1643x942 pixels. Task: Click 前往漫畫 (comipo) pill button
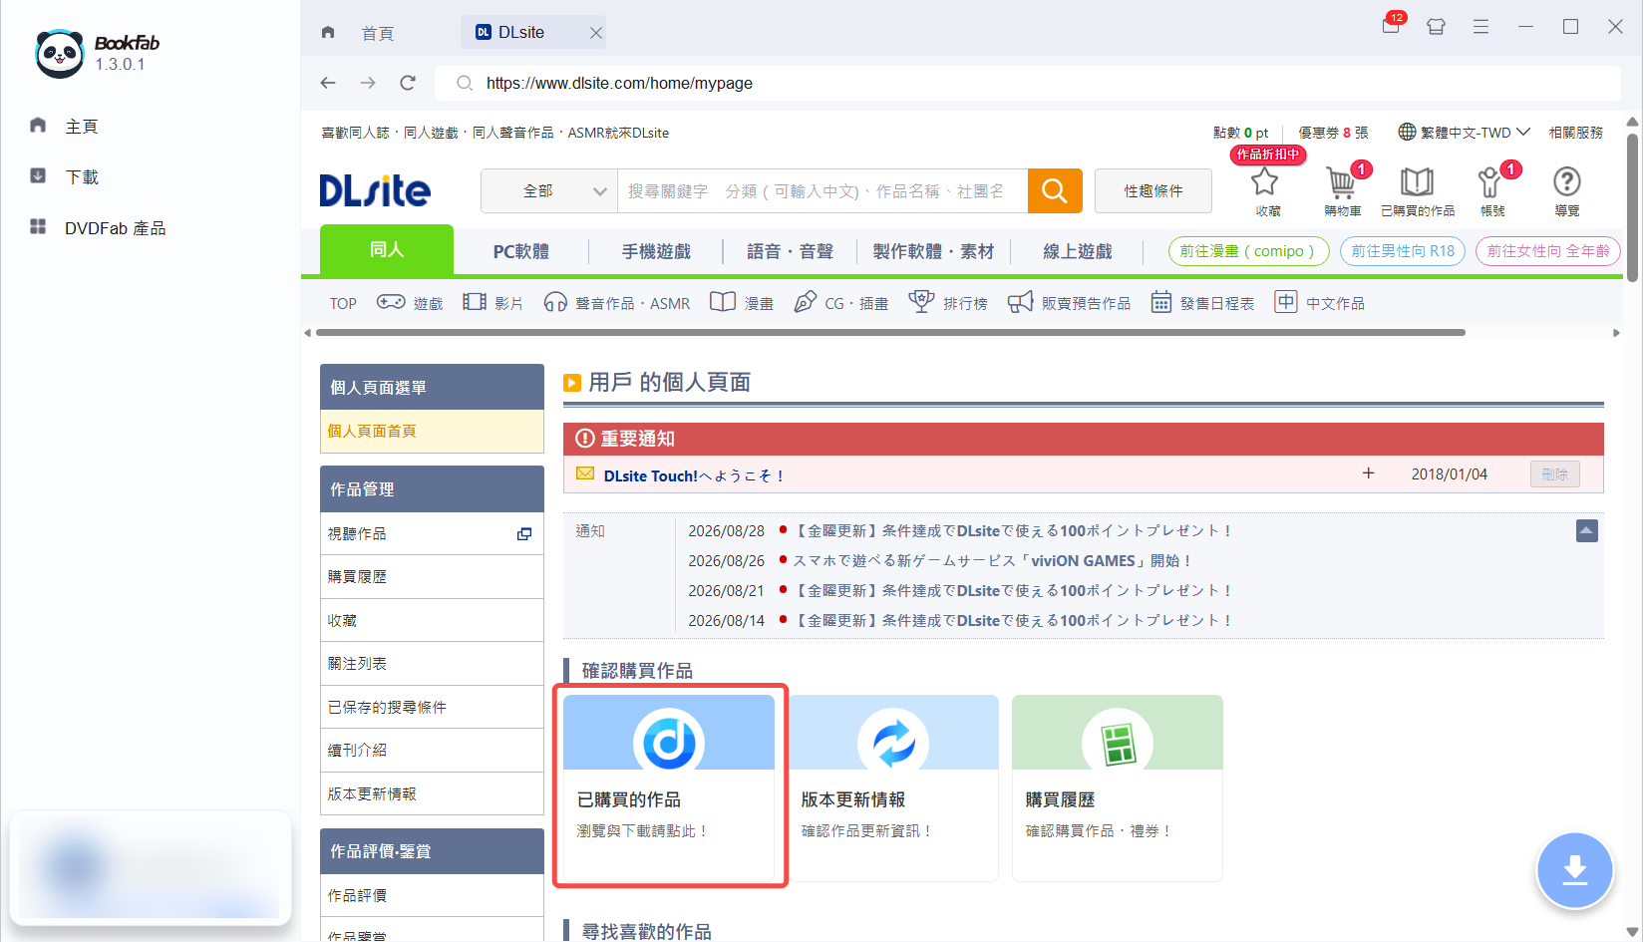click(1248, 251)
